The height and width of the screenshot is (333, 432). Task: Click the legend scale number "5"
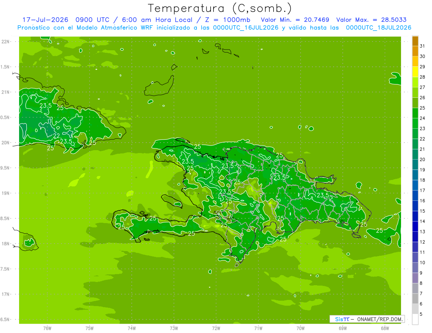point(421,314)
